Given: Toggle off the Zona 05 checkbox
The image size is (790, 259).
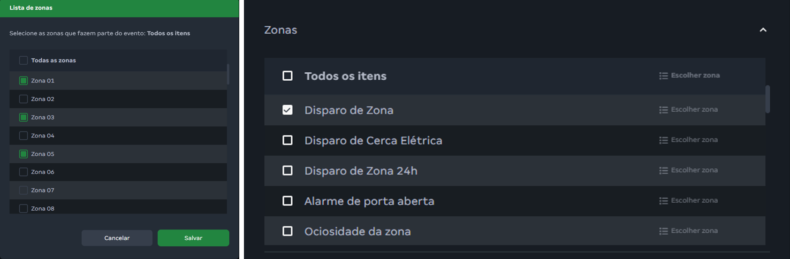Looking at the screenshot, I should click(23, 154).
